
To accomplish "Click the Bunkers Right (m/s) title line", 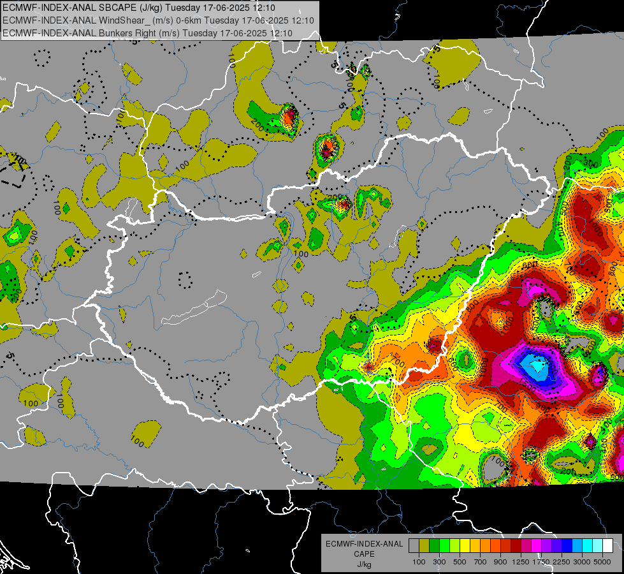I will [x=147, y=33].
